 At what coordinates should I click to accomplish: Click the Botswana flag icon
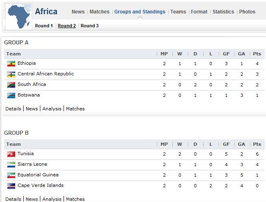(x=11, y=95)
